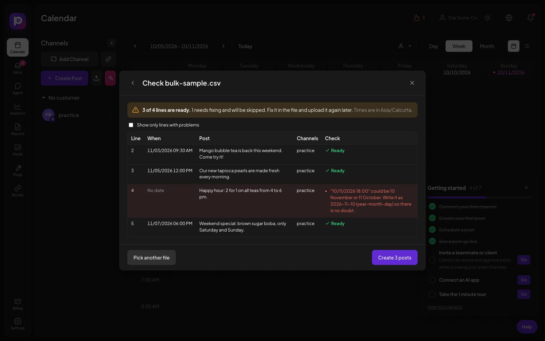The width and height of the screenshot is (545, 341).
Task: Click the AI sparkle button
Action: pyautogui.click(x=110, y=78)
